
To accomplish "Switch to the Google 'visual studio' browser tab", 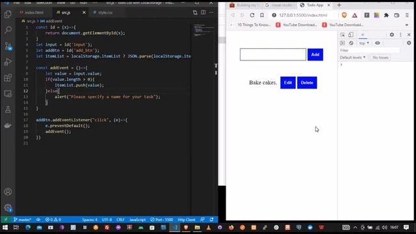I will (x=279, y=5).
